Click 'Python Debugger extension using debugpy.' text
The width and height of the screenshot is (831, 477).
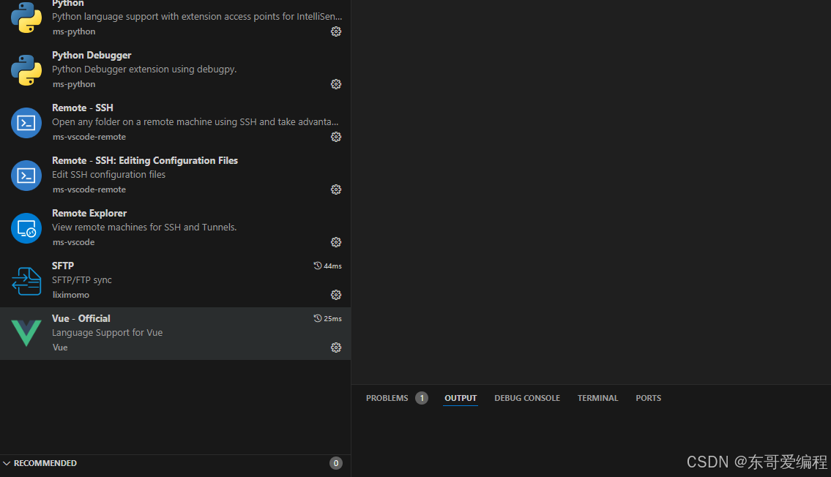coord(144,70)
